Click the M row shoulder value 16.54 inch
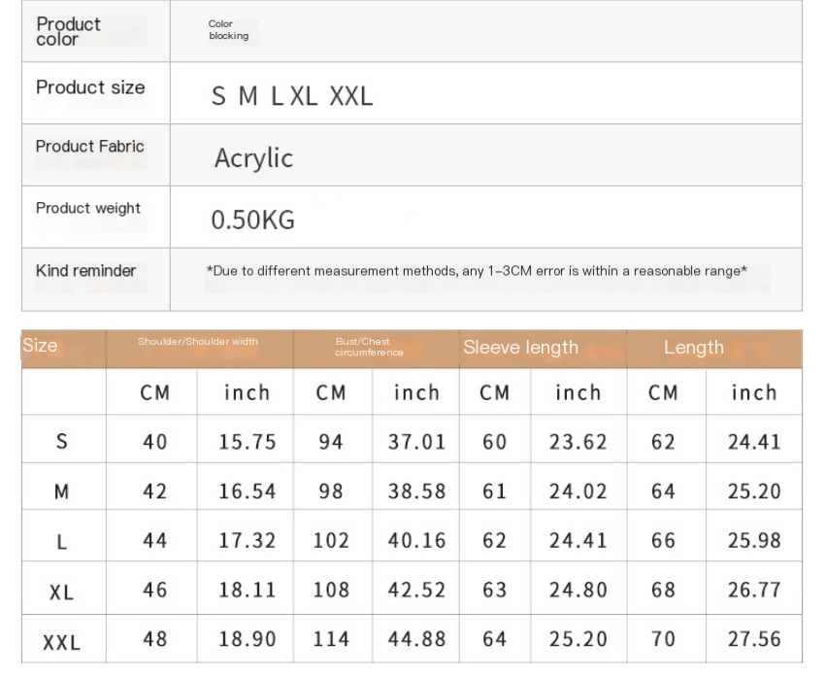Screen dimensions: 826x677 tap(247, 491)
